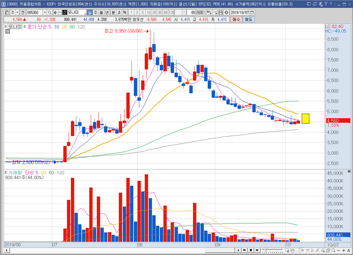Viewport: 353px width, 255px height.
Task: Click the line-compare icon left of save icon
Action: (215, 13)
